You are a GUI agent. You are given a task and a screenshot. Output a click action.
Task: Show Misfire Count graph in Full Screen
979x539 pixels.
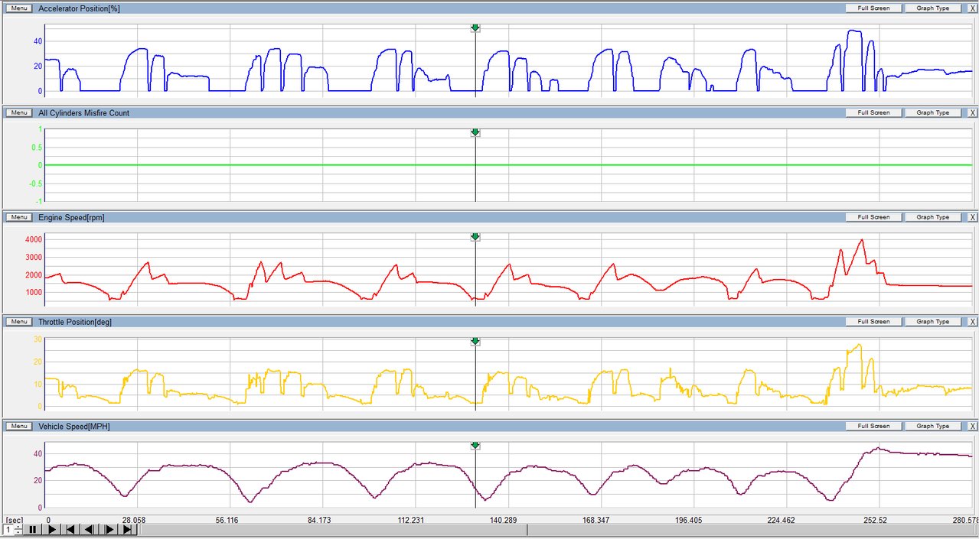coord(873,112)
